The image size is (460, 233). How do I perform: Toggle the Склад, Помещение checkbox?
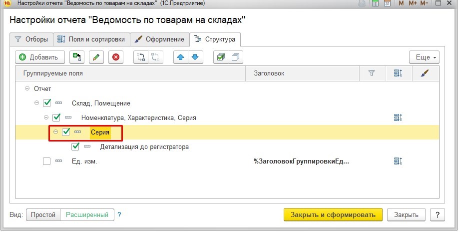47,103
